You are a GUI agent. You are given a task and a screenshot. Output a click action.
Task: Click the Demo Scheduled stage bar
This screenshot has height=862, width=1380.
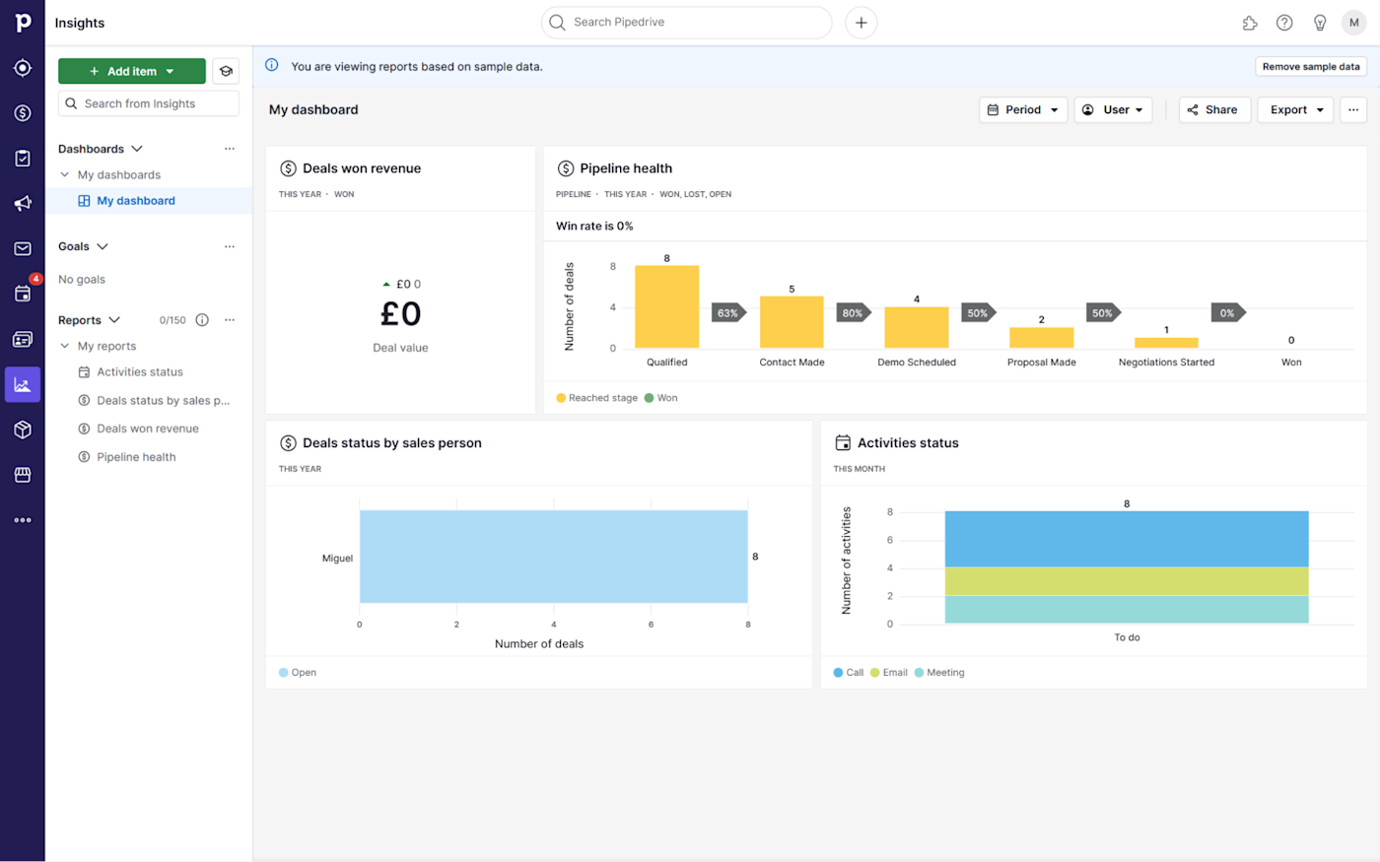click(917, 327)
